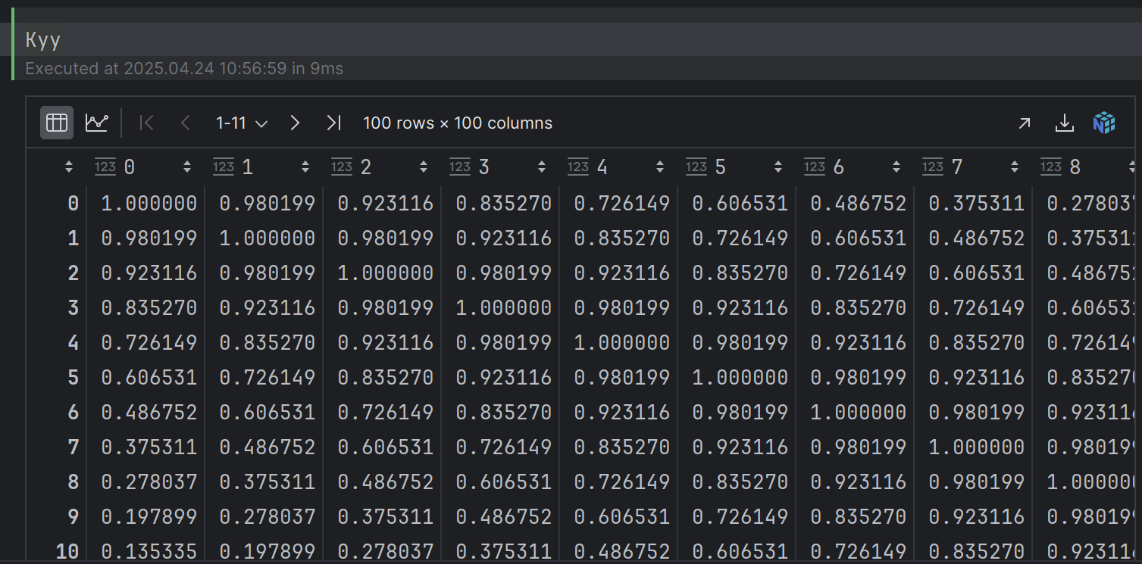Select row index label 5

tap(73, 377)
